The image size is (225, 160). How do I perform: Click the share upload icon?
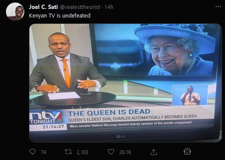(153, 152)
